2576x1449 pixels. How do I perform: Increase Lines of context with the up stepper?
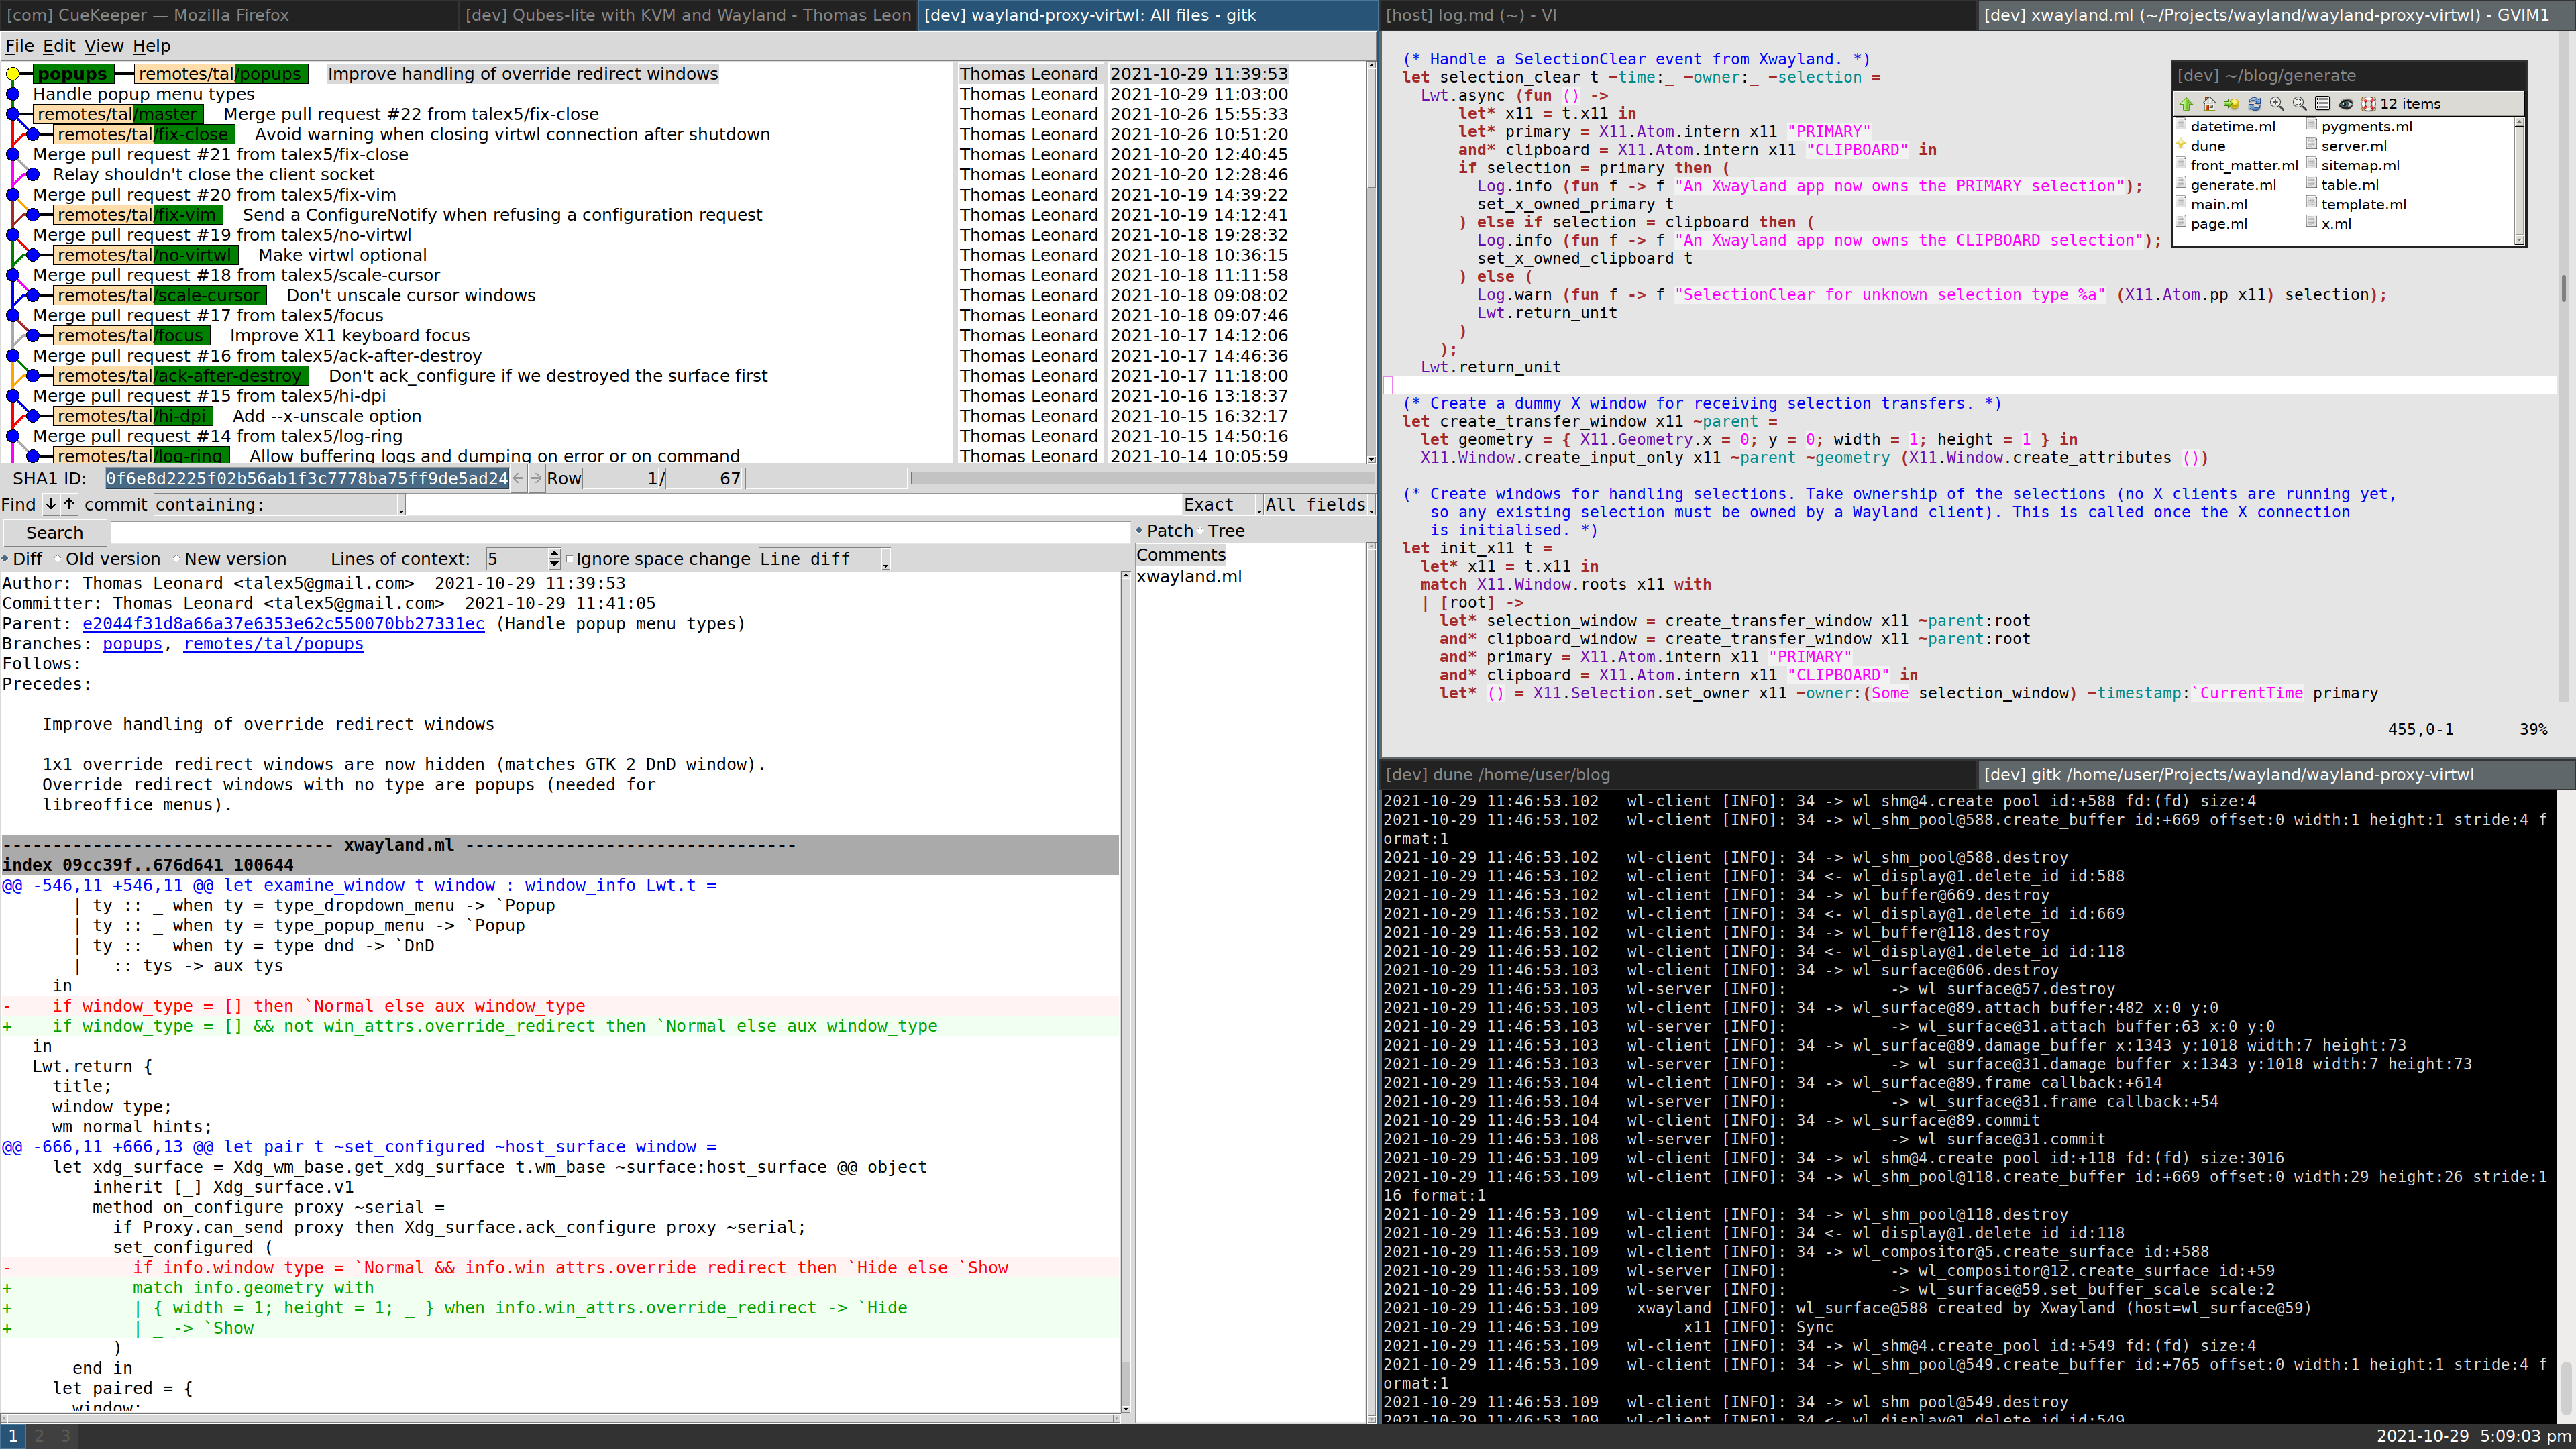554,553
